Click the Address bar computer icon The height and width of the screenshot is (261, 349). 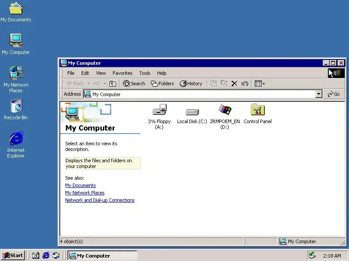tap(87, 94)
